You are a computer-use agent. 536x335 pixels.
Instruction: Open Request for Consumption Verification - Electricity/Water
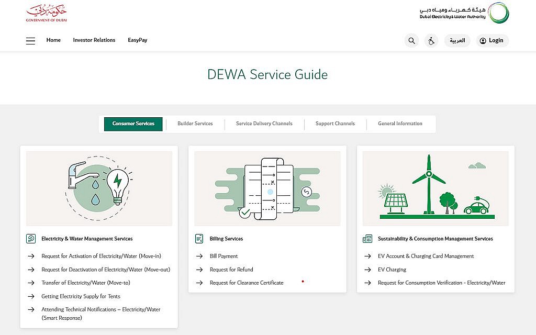[441, 283]
